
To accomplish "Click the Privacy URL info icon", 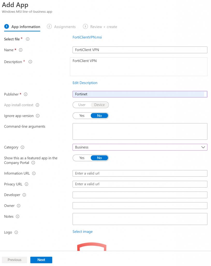I will (x=27, y=184).
